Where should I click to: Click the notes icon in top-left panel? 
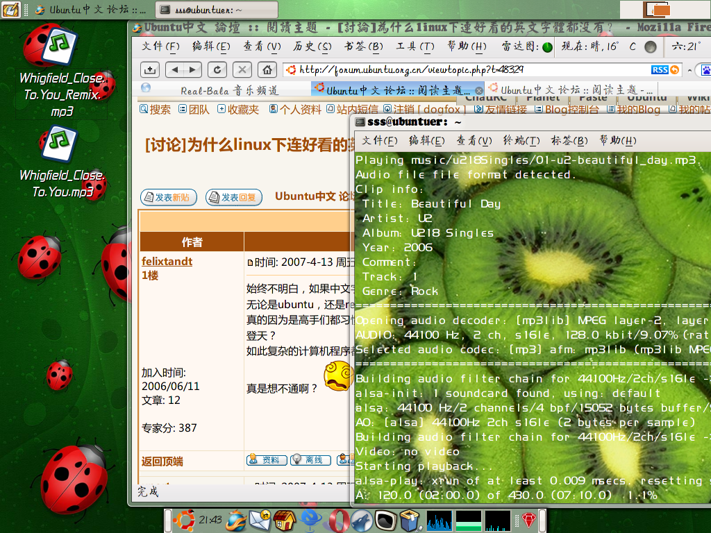click(11, 10)
